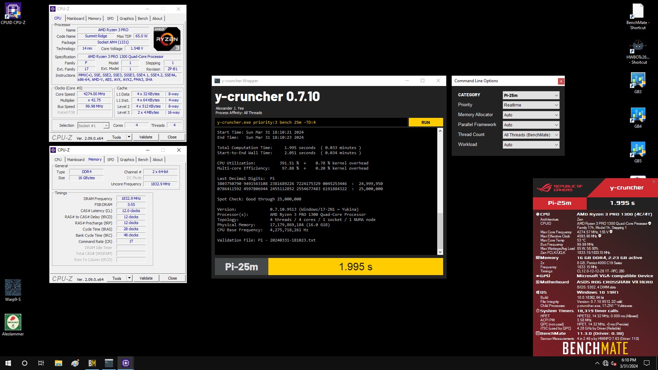Click DRAM Frequency 1832.9 MHz value
658x370 pixels.
[x=131, y=198]
